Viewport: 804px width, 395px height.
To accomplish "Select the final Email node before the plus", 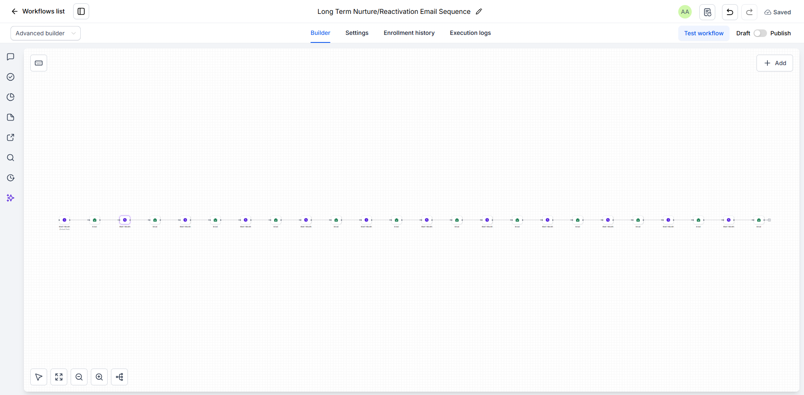I will (x=759, y=220).
